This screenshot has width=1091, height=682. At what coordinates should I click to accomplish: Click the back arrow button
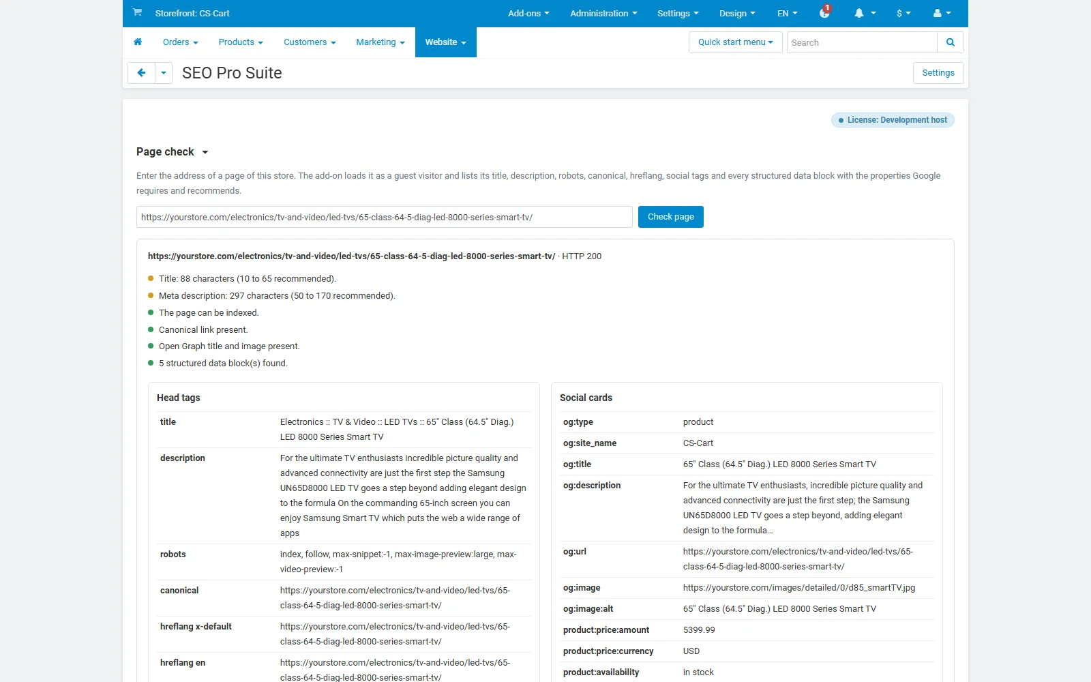point(141,73)
